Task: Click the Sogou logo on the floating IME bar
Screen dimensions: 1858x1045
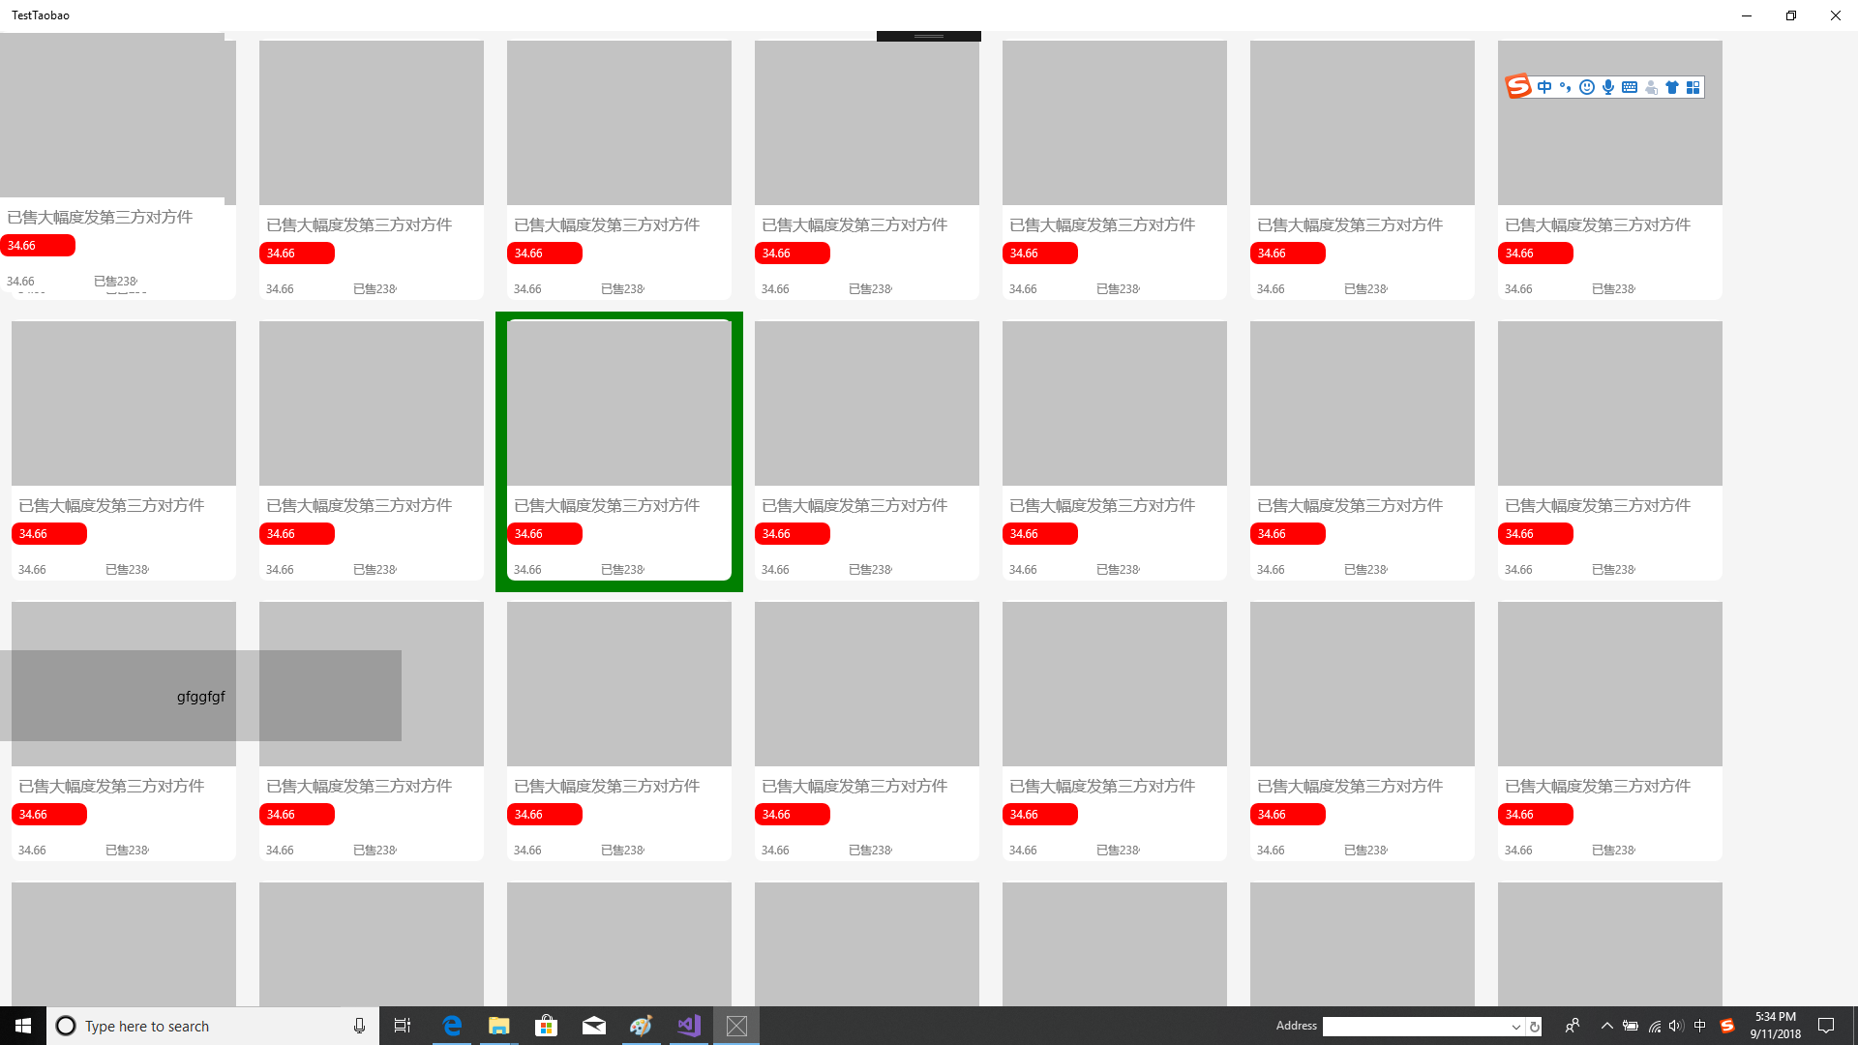Action: pos(1518,87)
